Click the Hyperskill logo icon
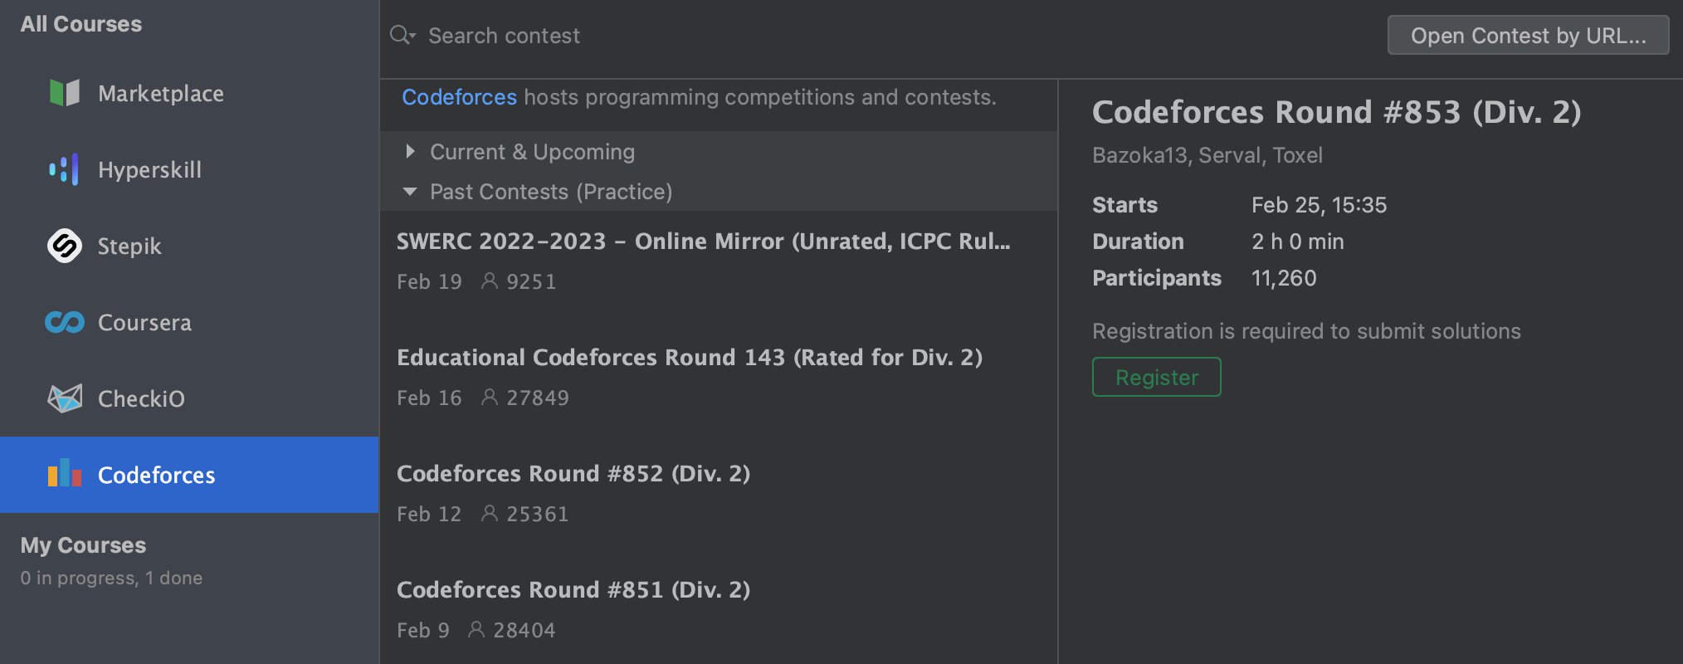 pos(65,169)
